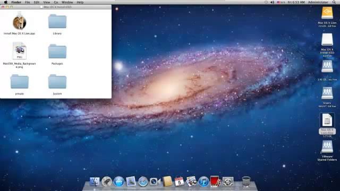Viewport: 340px width, 191px height.
Task: Launch iTunes from the Dock
Action: (203, 181)
